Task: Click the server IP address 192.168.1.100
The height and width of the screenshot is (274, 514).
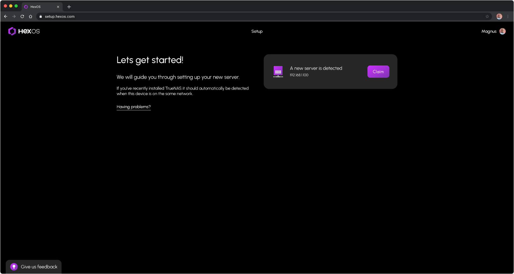Action: (x=299, y=75)
